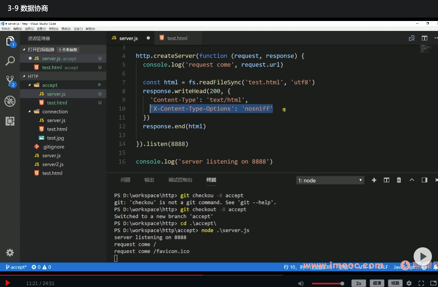Viewport: 438px width, 287px height.
Task: Toggle video fullscreen mode
Action: [421, 283]
